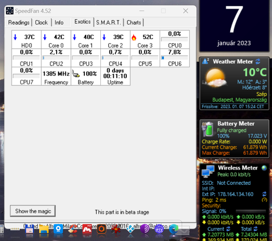Open the red puzzle piece app in dock
The image size is (272, 241).
(x=116, y=229)
